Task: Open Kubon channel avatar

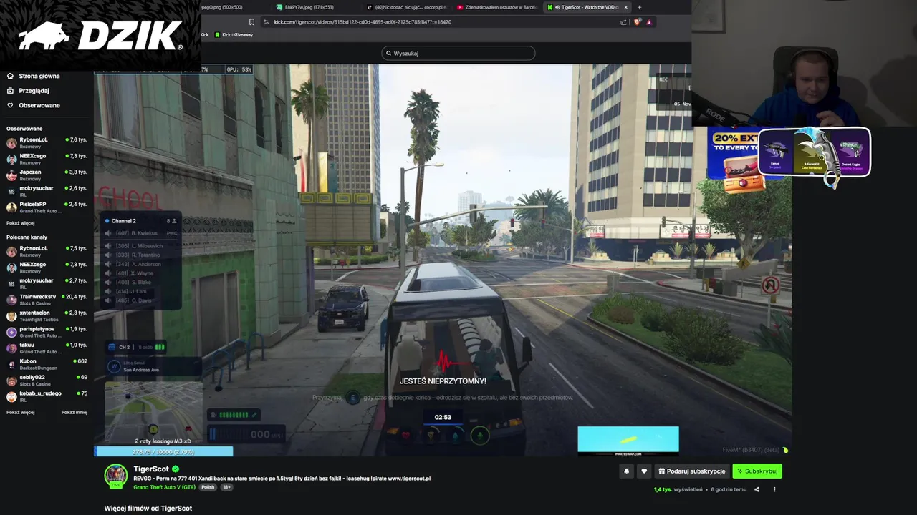Action: tap(11, 364)
